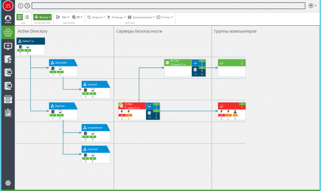Click the server icon in the DepTest node

(x=53, y=112)
